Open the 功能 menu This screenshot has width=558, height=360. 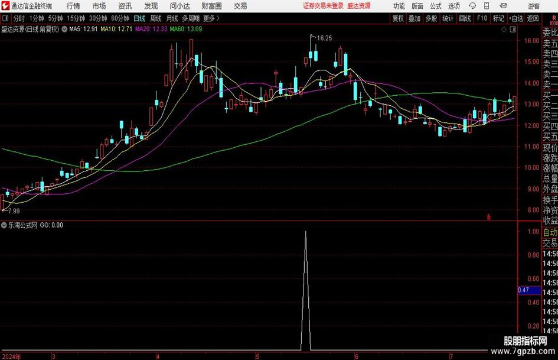399,6
